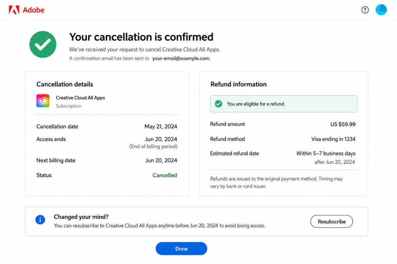This screenshot has width=397, height=264.
Task: Click the large green confirmation checkmark
Action: tap(43, 44)
